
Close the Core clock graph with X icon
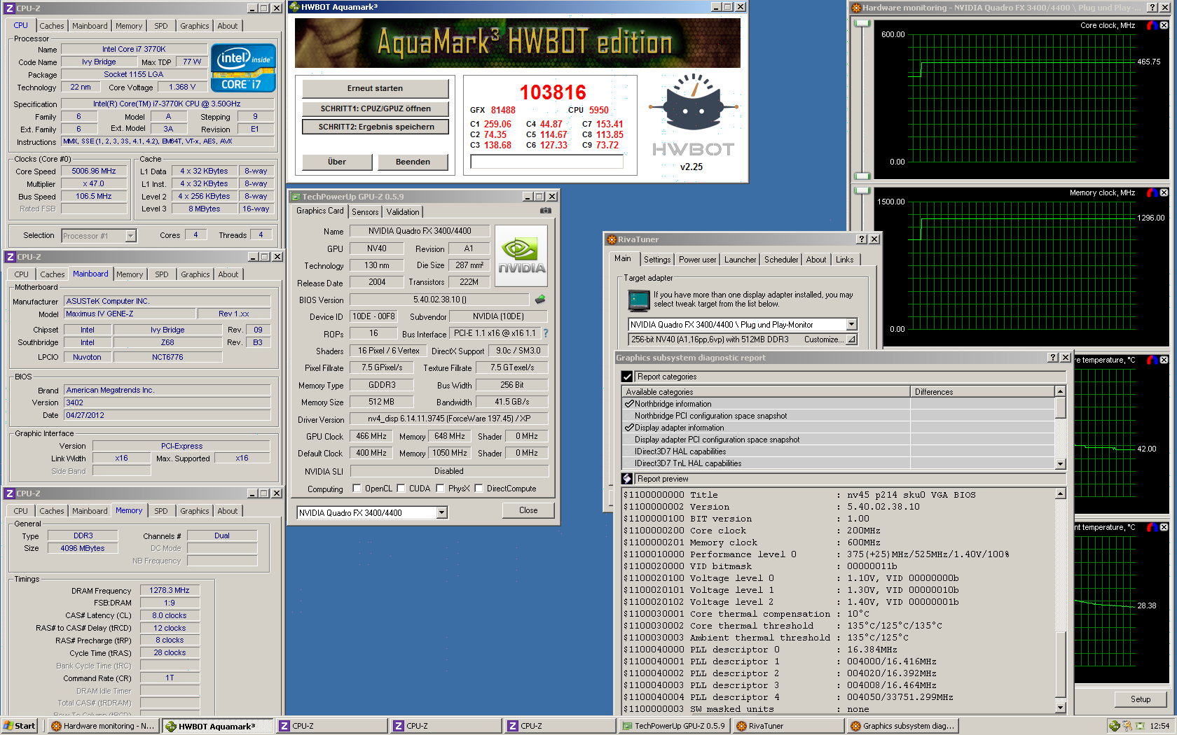click(x=1164, y=25)
